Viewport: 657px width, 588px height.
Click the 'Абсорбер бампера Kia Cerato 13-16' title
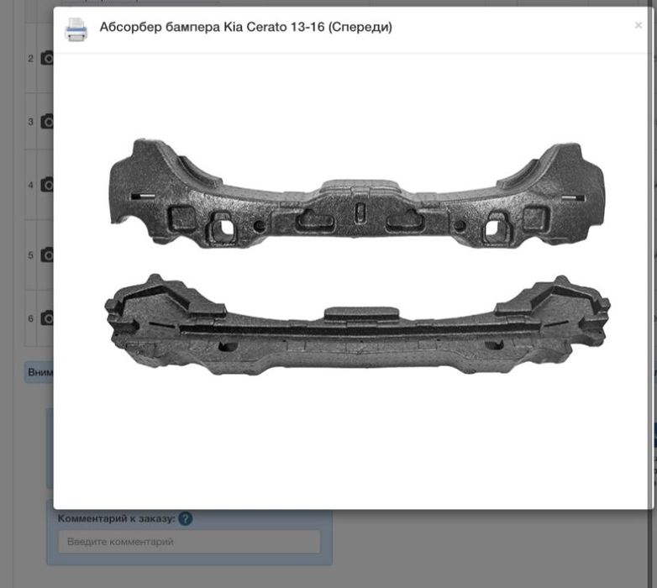[246, 27]
